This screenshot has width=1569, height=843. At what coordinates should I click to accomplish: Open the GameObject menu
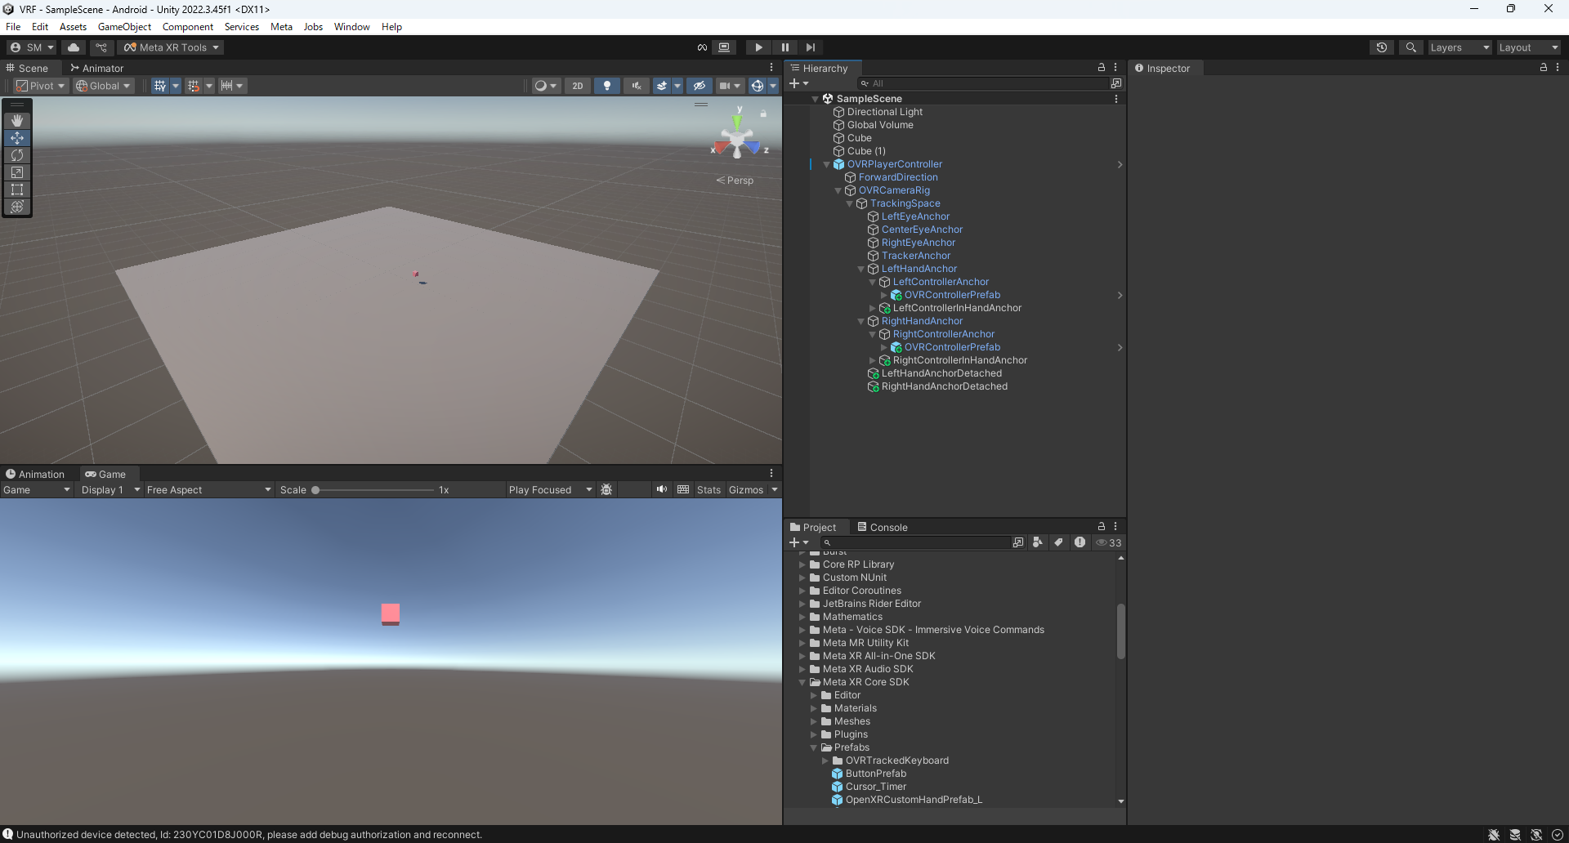point(124,27)
